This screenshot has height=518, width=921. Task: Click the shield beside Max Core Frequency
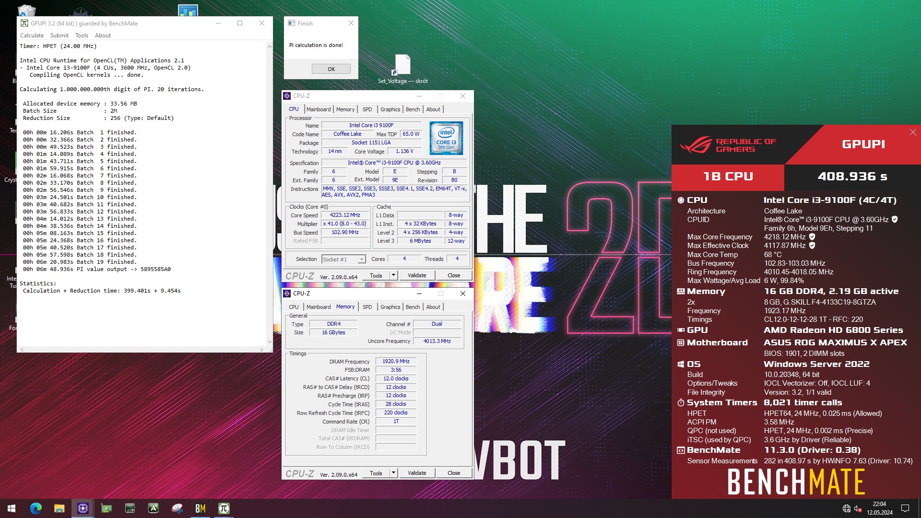[812, 237]
